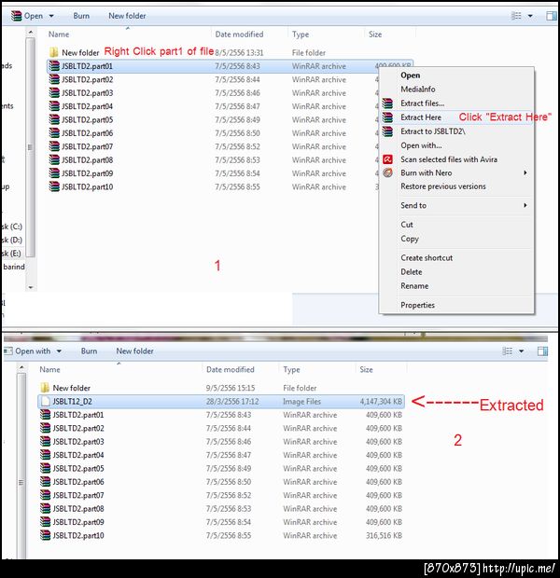Select JSBLTD2.part02 file name in lower window
The height and width of the screenshot is (578, 560).
pos(78,428)
